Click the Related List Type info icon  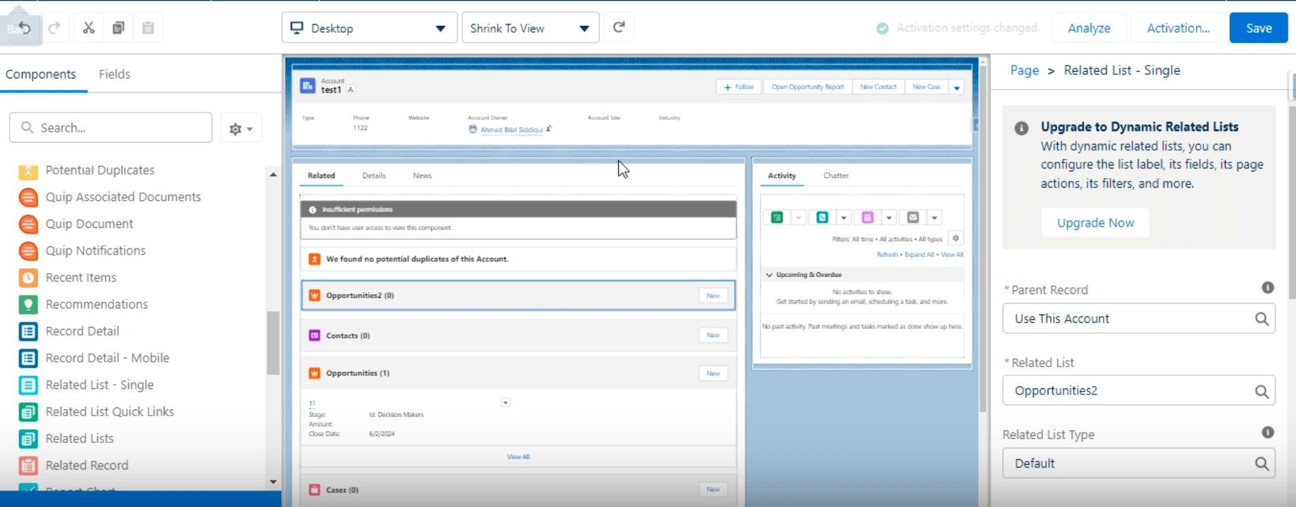[x=1267, y=433]
